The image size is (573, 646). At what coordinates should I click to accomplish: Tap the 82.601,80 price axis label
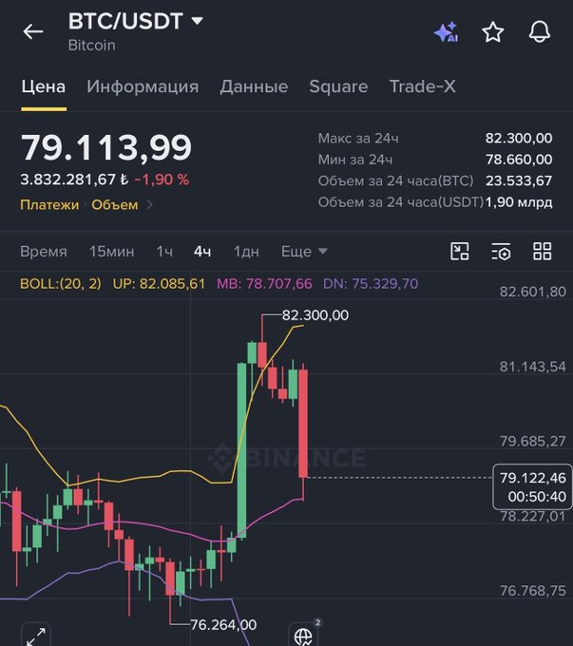click(532, 292)
